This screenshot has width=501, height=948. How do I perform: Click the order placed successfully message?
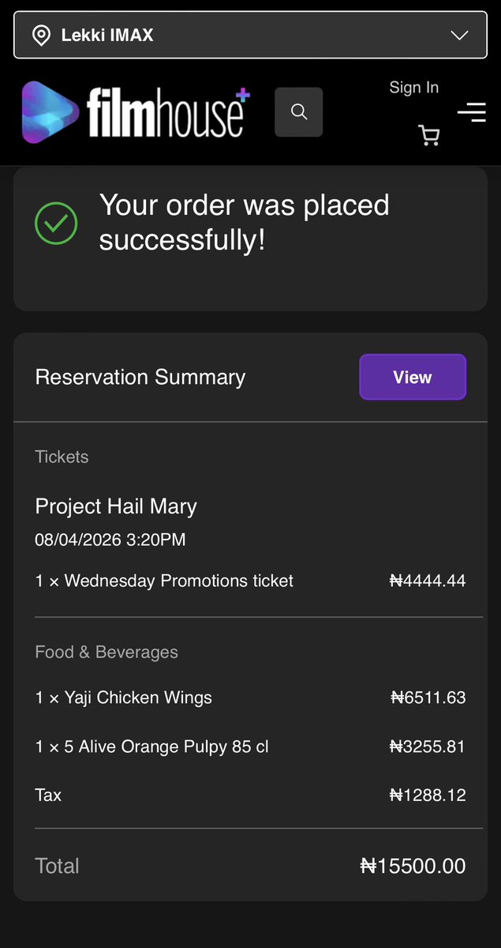coord(245,222)
